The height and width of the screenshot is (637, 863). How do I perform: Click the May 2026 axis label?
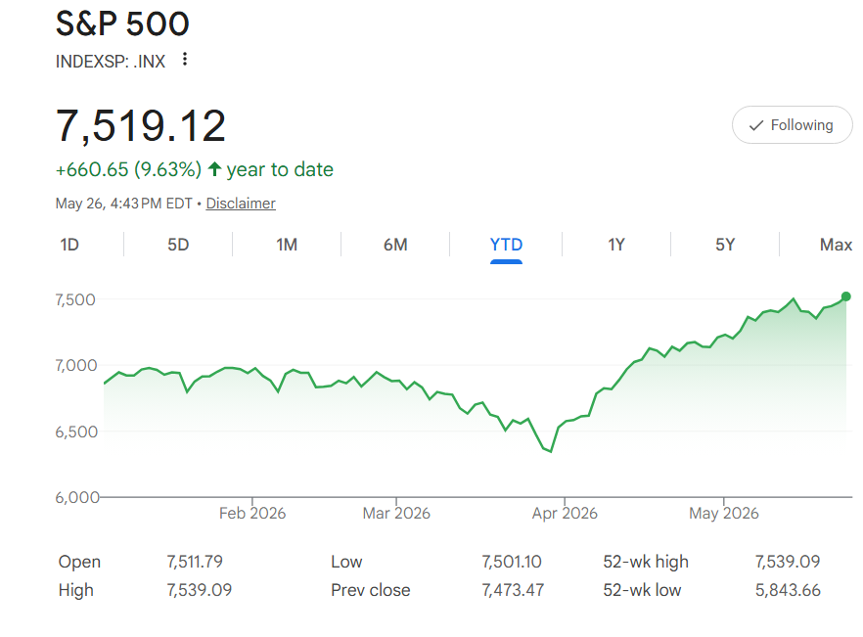[x=724, y=513]
